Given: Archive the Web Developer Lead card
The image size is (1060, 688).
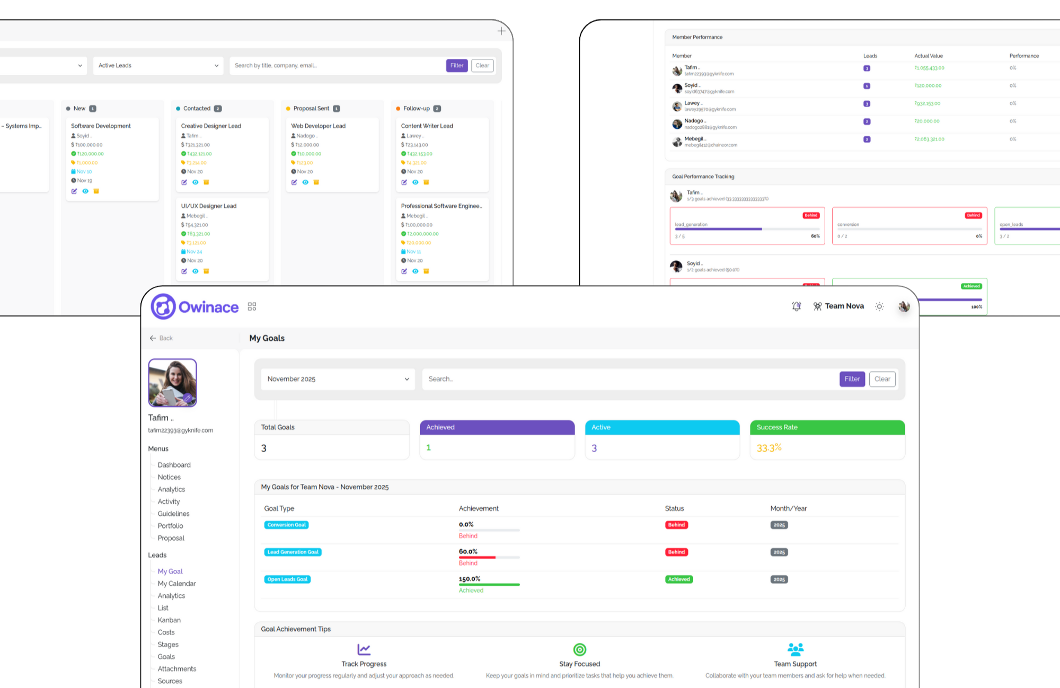Looking at the screenshot, I should [316, 182].
